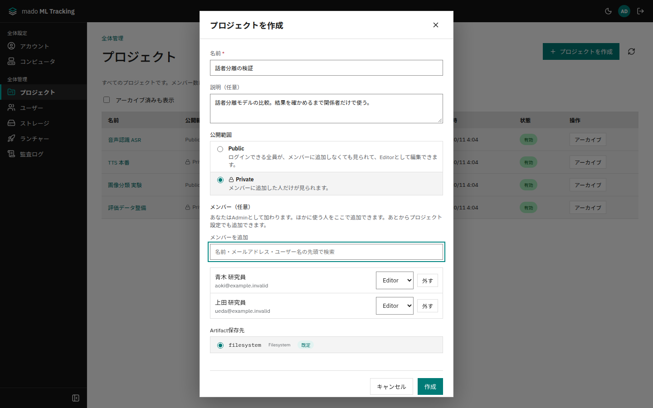Select the Private visibility radio button
Image resolution: width=653 pixels, height=408 pixels.
(x=220, y=180)
